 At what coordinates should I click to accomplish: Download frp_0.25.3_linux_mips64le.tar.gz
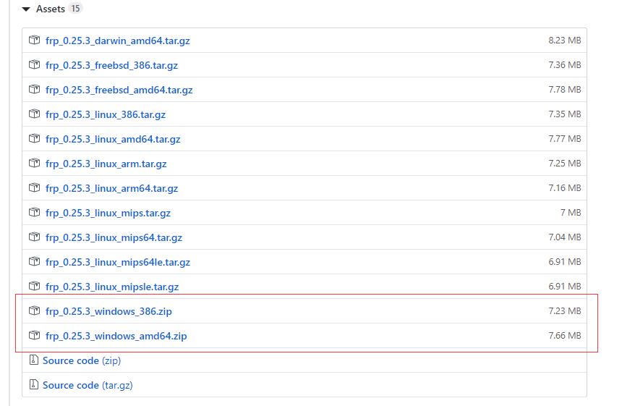(117, 263)
